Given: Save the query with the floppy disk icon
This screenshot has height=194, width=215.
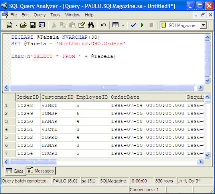Looking at the screenshot, I should coord(33,25).
